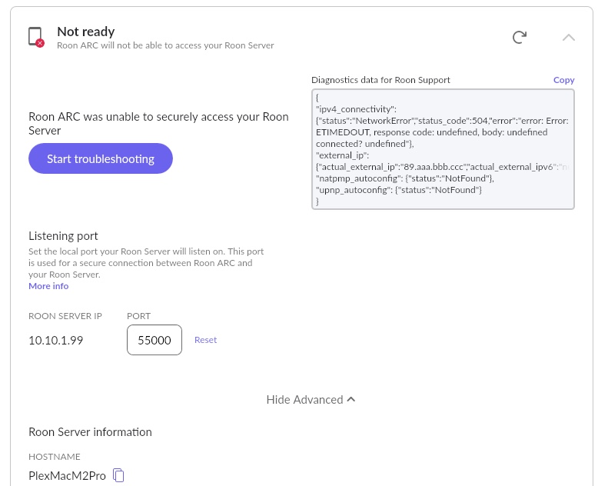Hide the Advanced section
The width and height of the screenshot is (598, 486).
tap(311, 400)
